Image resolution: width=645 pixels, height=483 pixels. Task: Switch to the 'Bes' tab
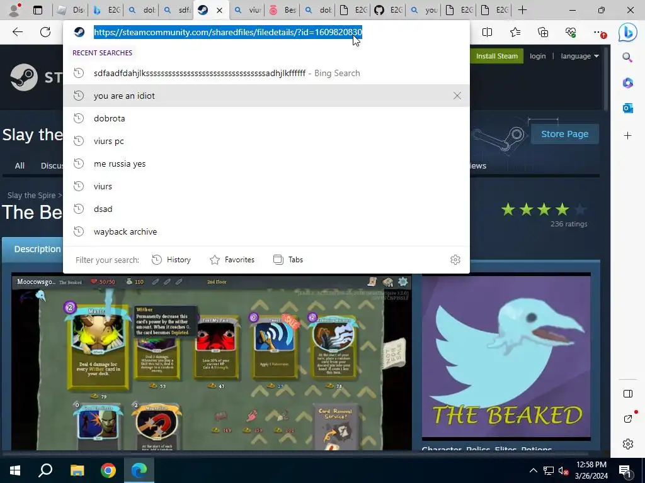click(282, 10)
